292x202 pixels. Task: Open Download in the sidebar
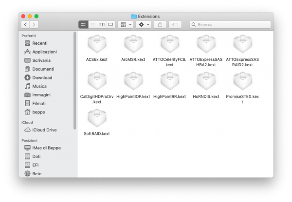tap(38, 77)
